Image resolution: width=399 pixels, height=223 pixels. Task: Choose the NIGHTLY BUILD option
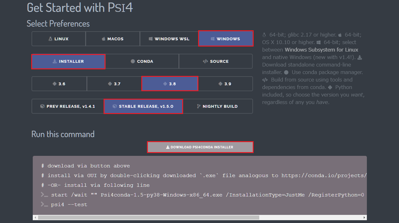217,106
